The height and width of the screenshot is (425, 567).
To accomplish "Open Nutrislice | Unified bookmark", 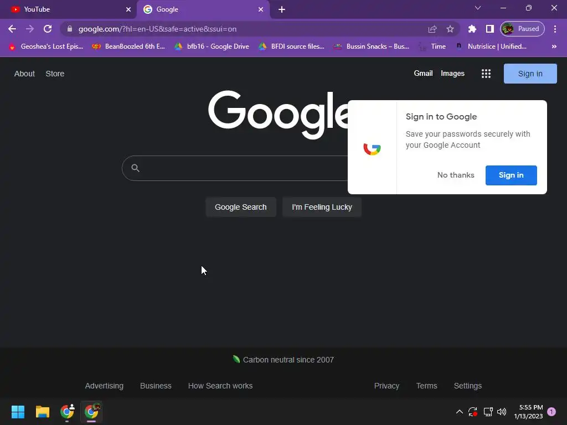I will click(x=492, y=46).
